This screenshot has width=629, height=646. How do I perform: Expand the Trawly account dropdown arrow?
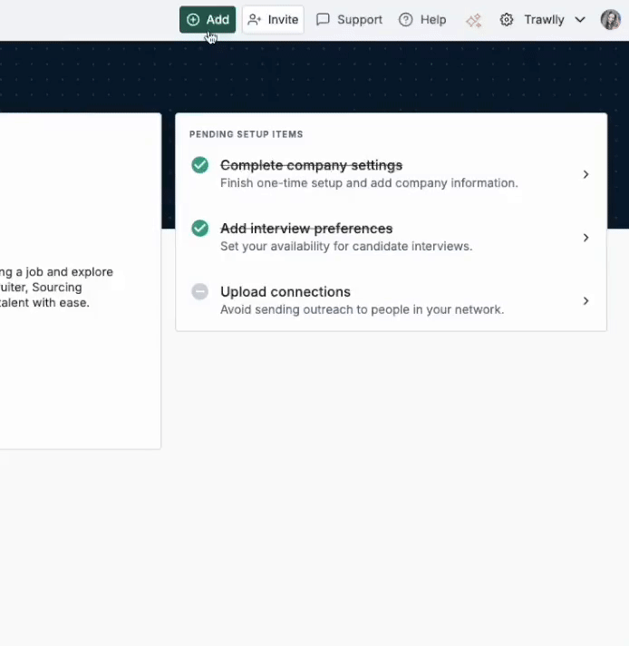point(580,20)
